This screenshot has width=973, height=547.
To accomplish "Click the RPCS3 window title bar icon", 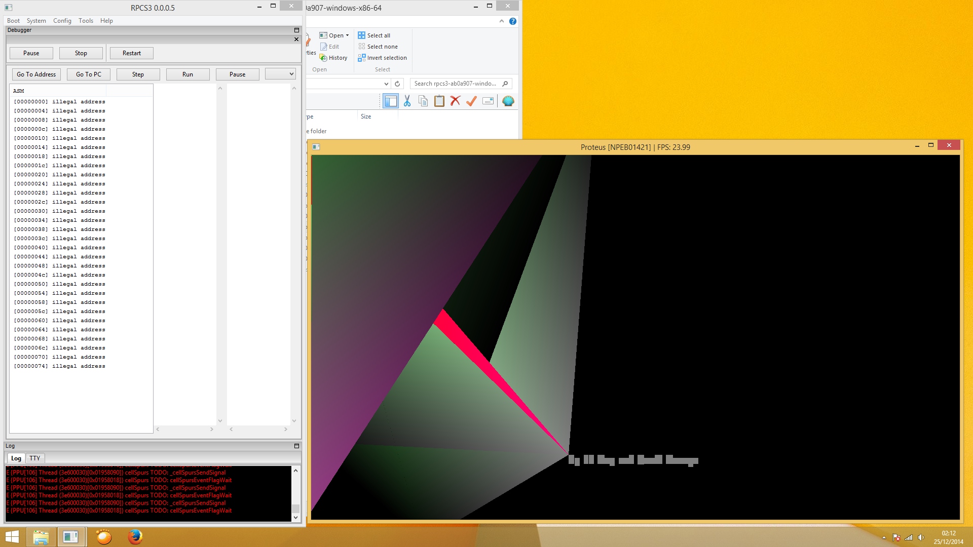I will pos(8,8).
